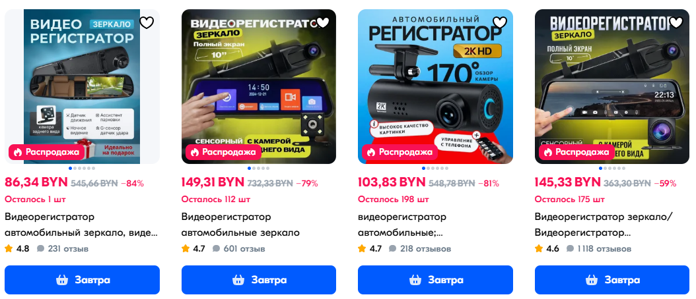Open 2K HD Автомобильный Регистратор image

click(435, 86)
